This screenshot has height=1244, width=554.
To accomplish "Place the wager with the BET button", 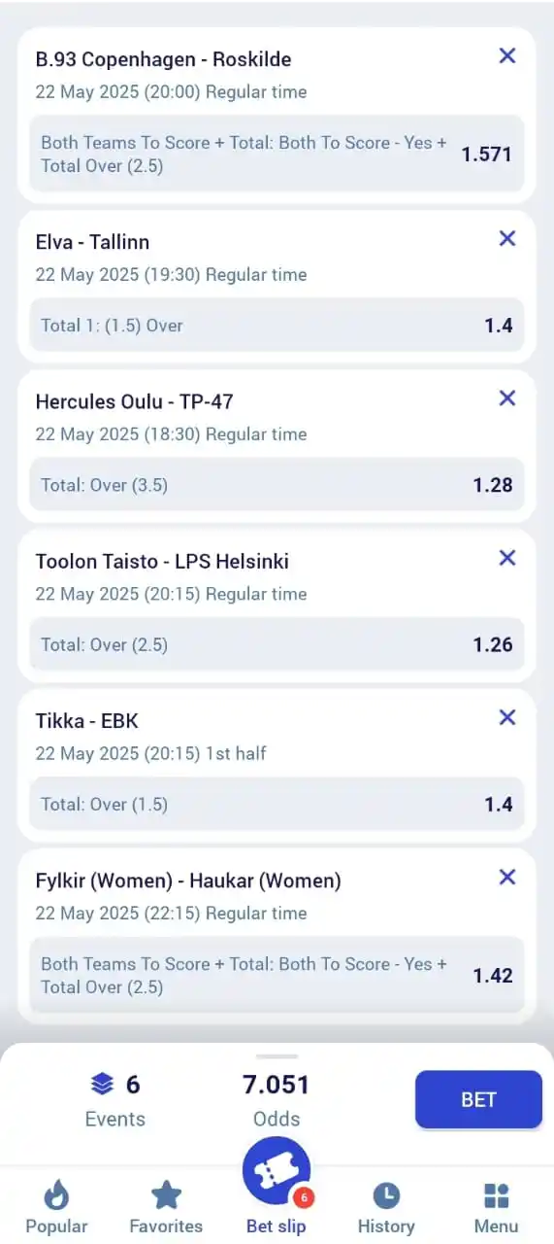I will pyautogui.click(x=478, y=1100).
